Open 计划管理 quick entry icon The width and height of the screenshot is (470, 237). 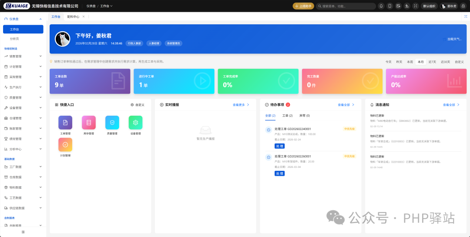click(65, 145)
